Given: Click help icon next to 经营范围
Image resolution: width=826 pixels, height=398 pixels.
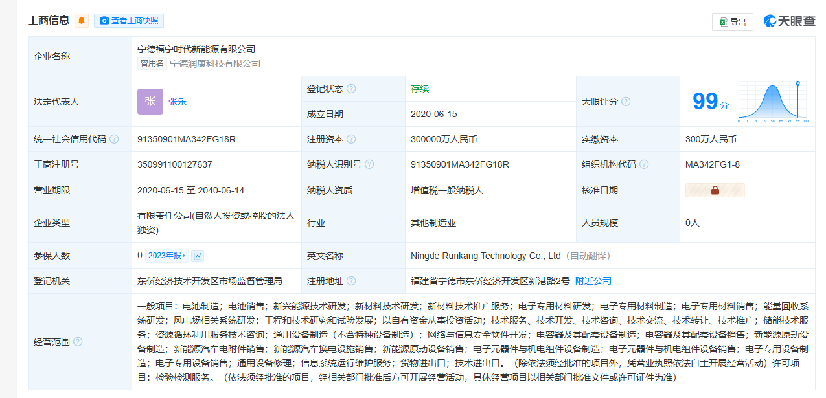Looking at the screenshot, I should click(78, 342).
